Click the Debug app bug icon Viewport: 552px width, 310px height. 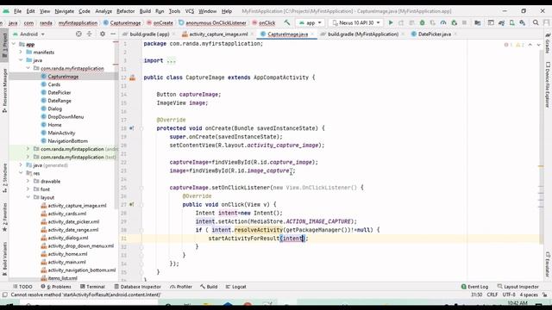pyautogui.click(x=422, y=23)
